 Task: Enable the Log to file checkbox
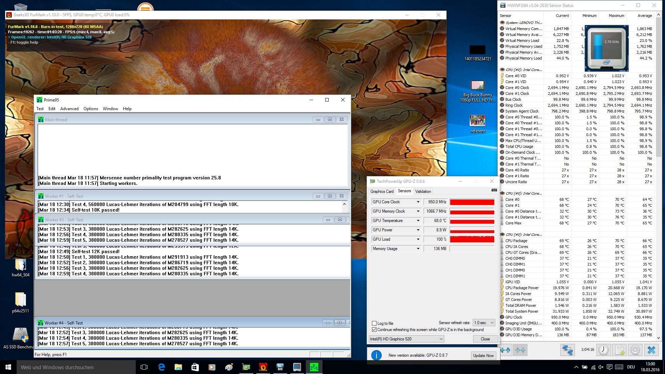(374, 323)
